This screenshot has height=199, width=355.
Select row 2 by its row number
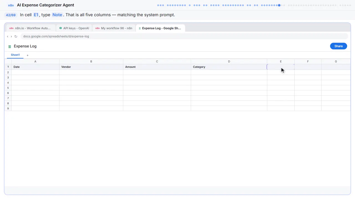[8, 72]
